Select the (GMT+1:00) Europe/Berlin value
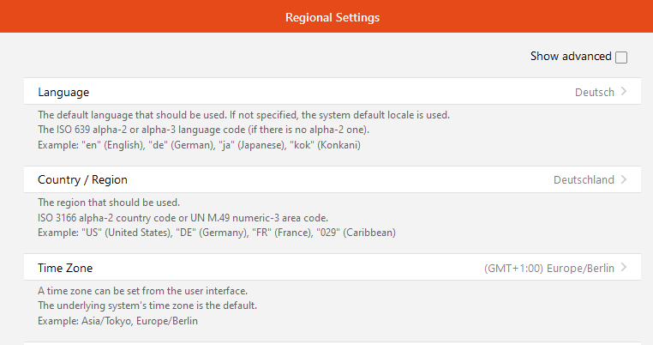This screenshot has height=345, width=653. [549, 269]
